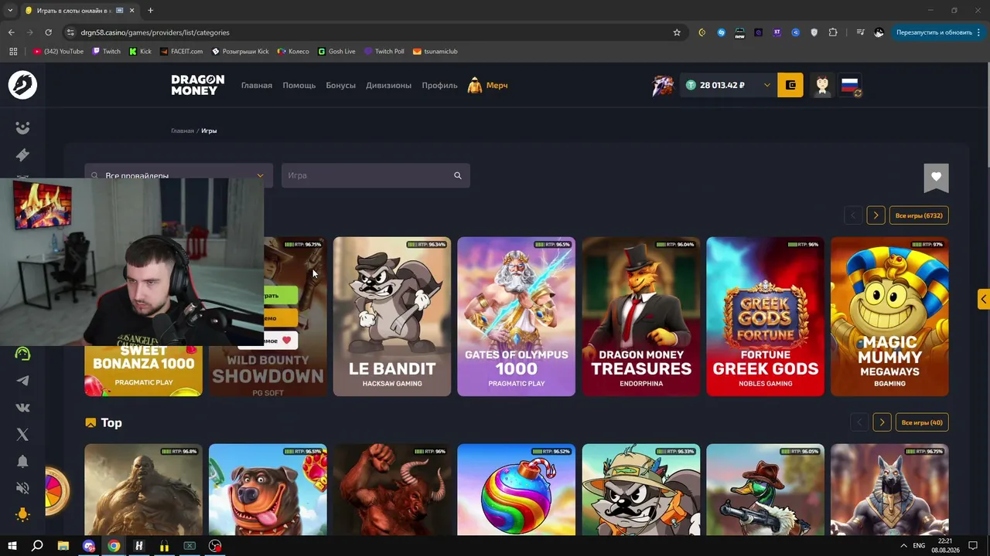Show next games in the Top carousel
This screenshot has height=556, width=990.
[x=882, y=422]
